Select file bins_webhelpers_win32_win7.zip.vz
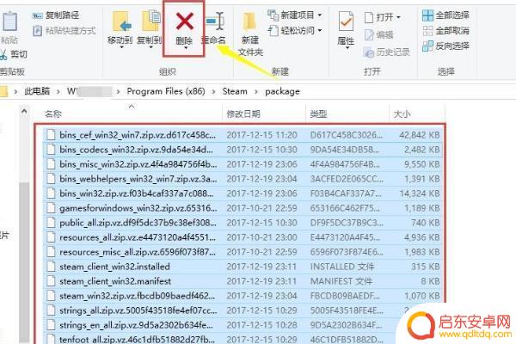 click(x=244, y=179)
